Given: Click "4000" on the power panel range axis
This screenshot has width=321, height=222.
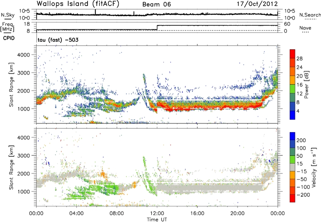Looking at the screenshot, I should click(23, 55).
